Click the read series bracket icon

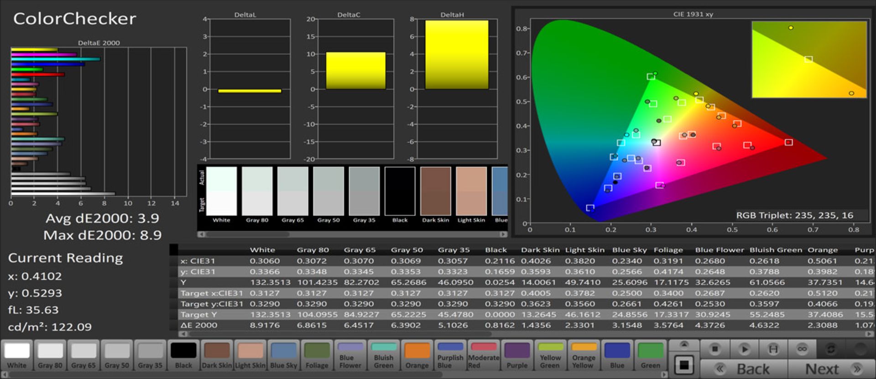(773, 349)
